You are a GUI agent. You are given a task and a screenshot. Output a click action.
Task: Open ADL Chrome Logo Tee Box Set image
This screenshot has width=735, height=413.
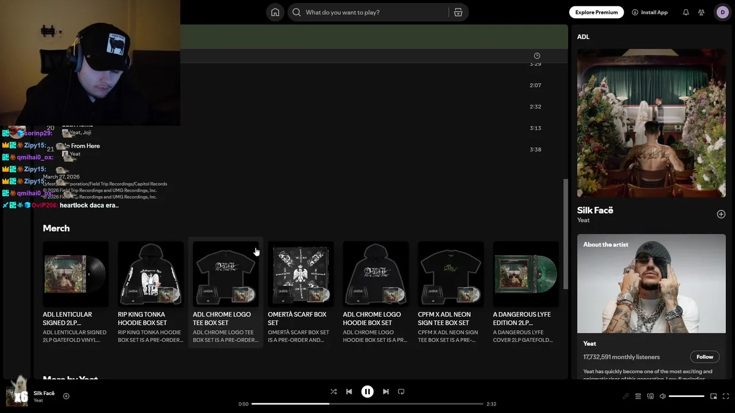click(x=226, y=274)
